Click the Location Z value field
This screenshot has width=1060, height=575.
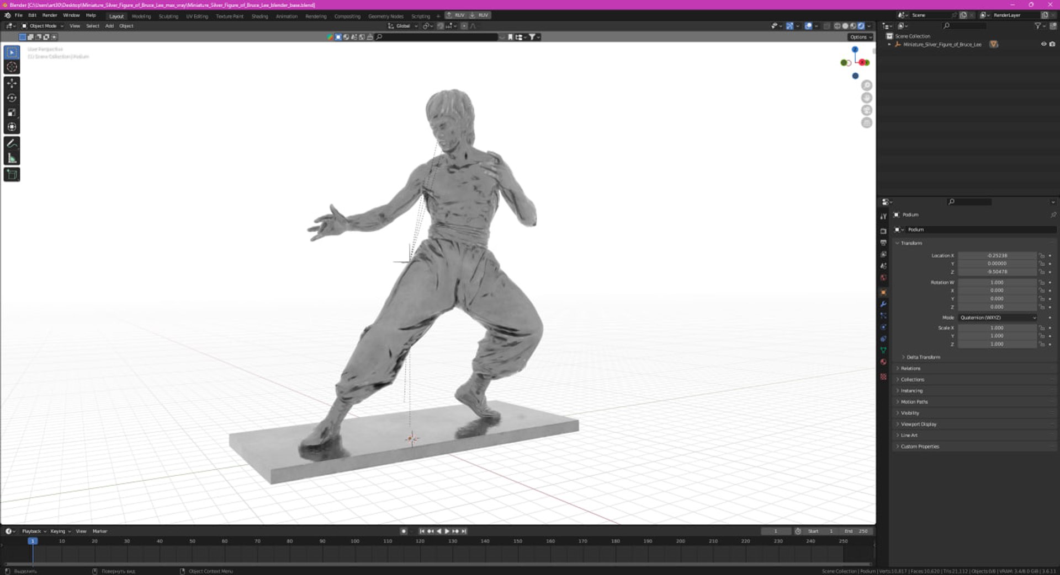[x=997, y=272]
